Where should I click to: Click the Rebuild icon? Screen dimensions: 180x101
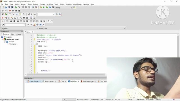coord(50,7)
